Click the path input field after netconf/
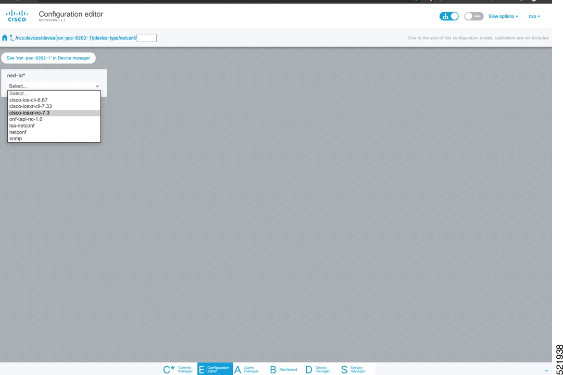 click(x=146, y=37)
